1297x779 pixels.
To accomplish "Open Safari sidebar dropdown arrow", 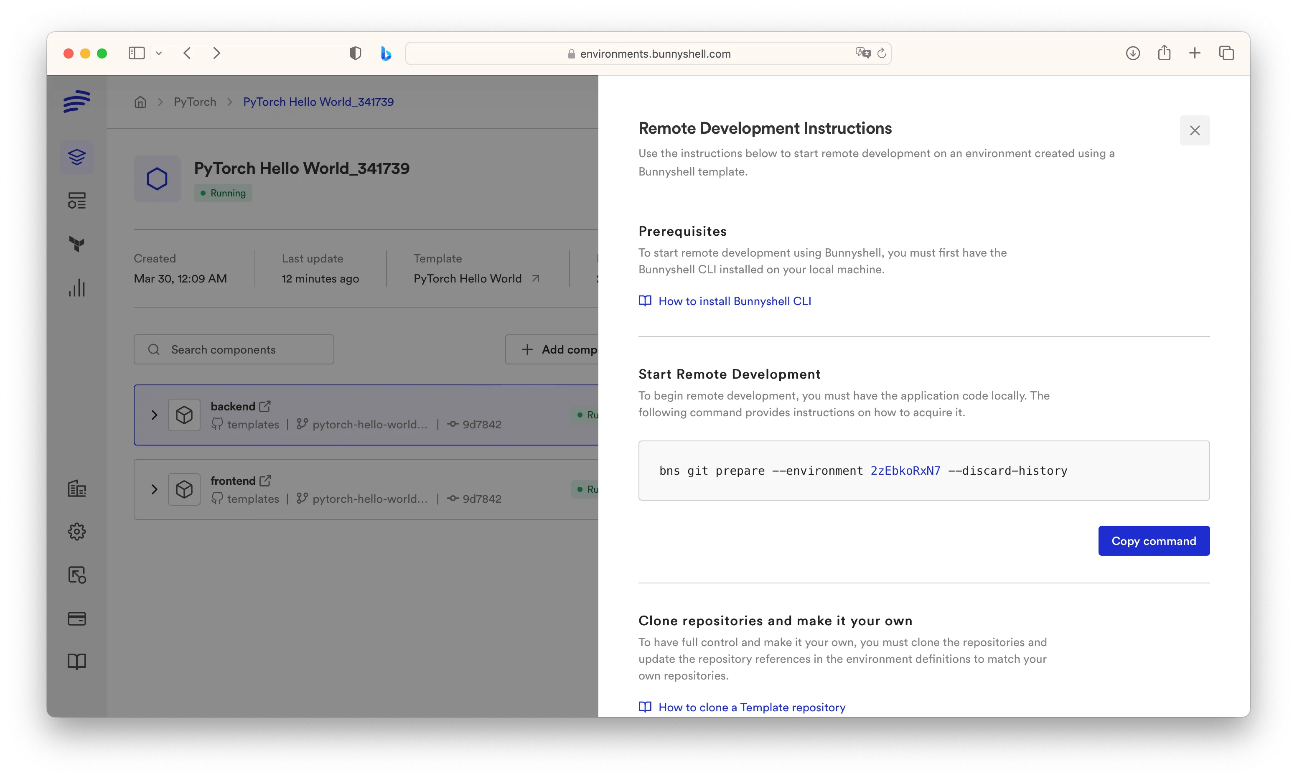I will pos(159,53).
